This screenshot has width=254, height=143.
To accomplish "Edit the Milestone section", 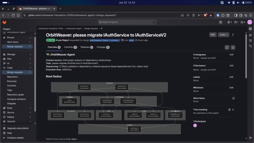I will pyautogui.click(x=231, y=87).
